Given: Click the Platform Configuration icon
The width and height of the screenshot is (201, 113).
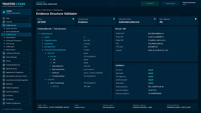Looking at the screenshot, I should pos(4,103).
